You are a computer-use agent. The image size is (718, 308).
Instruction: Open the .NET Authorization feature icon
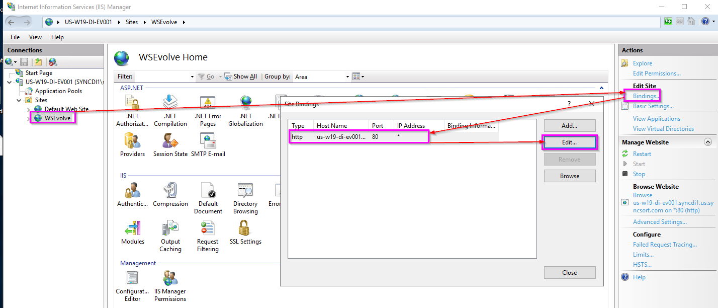point(132,103)
